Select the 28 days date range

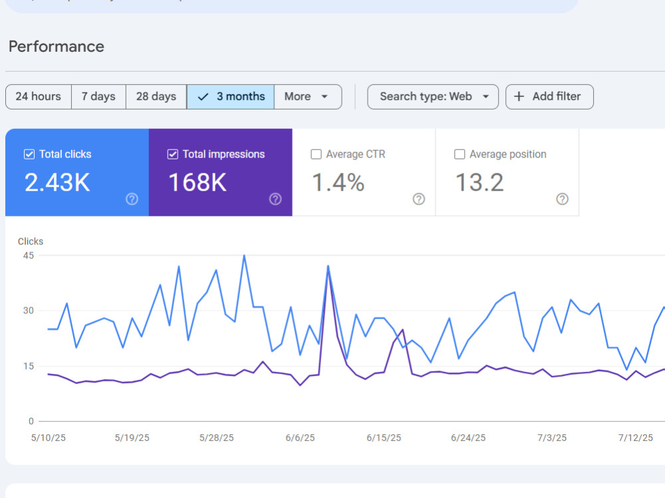(156, 96)
